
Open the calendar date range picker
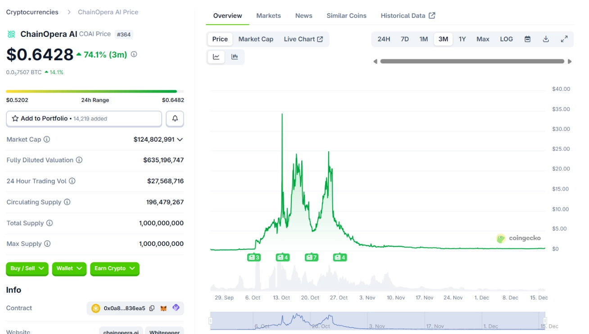pos(527,39)
